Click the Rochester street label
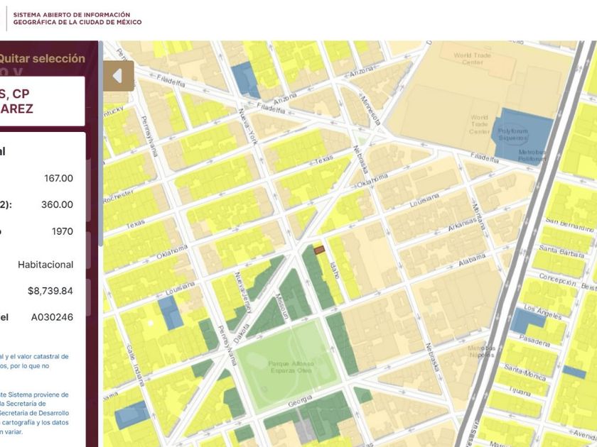 pos(118,196)
